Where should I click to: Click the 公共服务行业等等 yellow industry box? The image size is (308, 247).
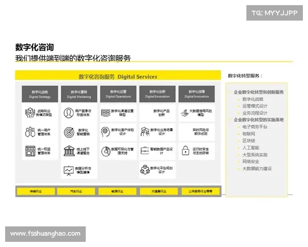click(201, 191)
